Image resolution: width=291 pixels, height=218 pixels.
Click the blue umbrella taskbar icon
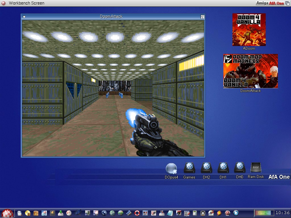78,213
